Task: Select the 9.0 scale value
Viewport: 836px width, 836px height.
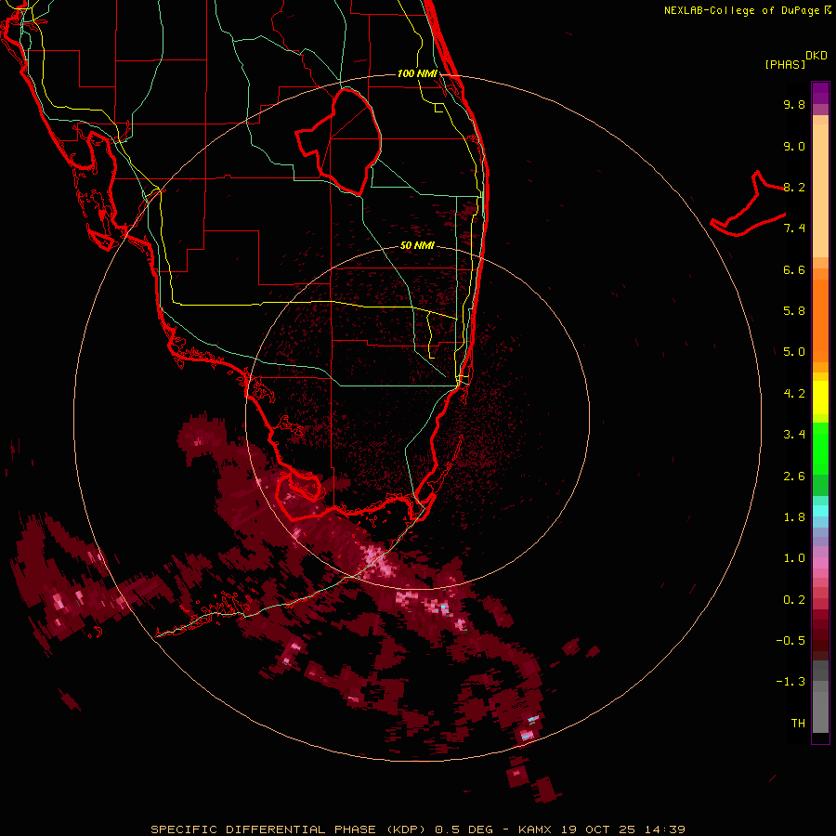Action: click(794, 146)
